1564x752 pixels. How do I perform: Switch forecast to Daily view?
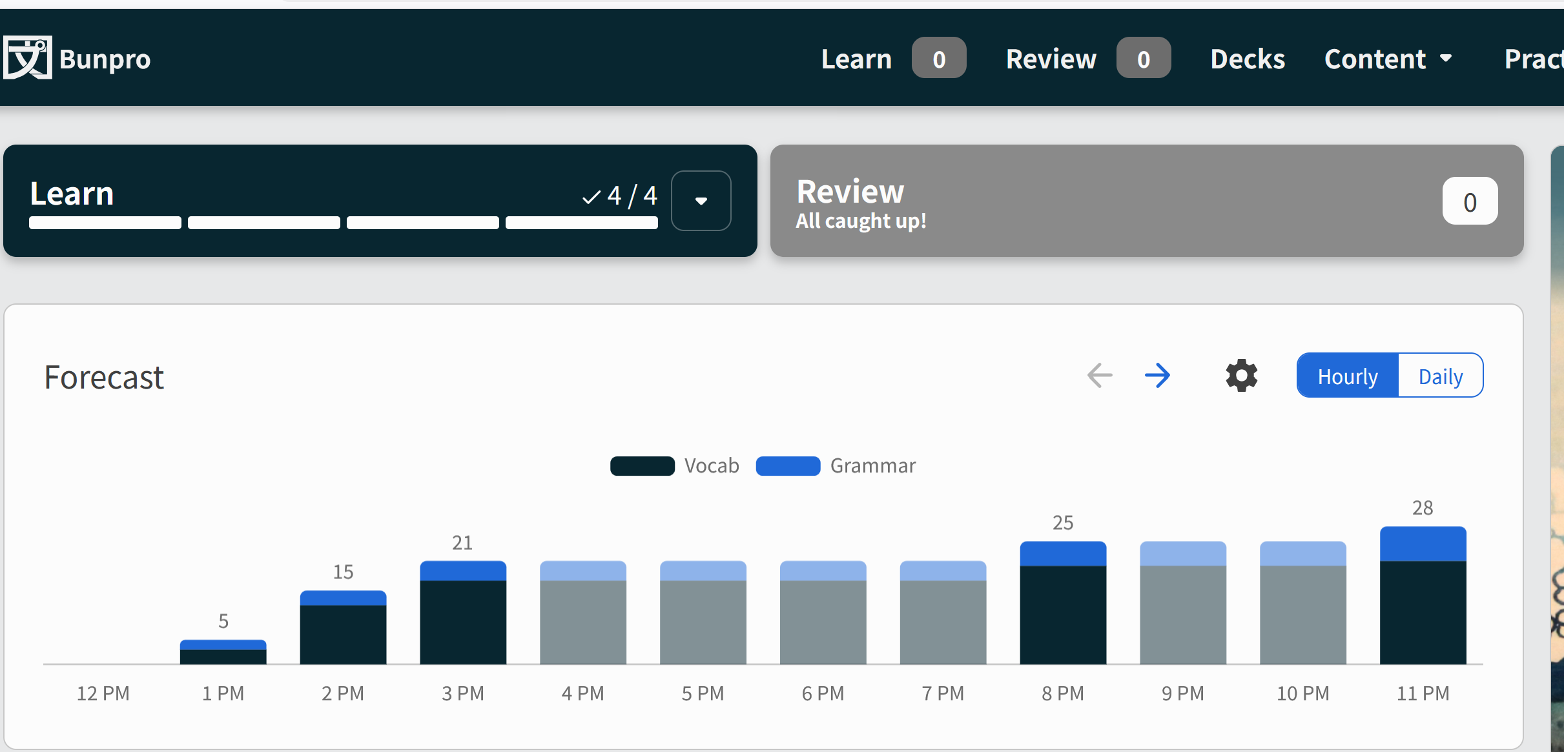(1440, 376)
